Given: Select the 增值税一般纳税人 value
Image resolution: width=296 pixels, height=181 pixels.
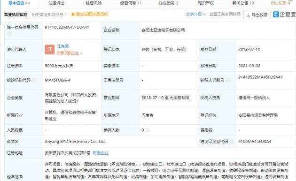Looking at the screenshot, I should click(x=254, y=98).
